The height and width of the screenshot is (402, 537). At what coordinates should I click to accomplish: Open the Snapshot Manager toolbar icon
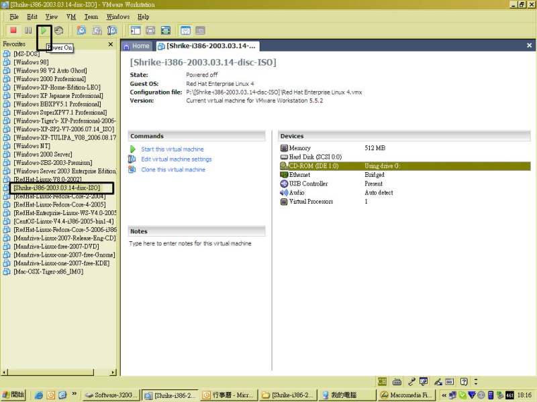pyautogui.click(x=112, y=30)
